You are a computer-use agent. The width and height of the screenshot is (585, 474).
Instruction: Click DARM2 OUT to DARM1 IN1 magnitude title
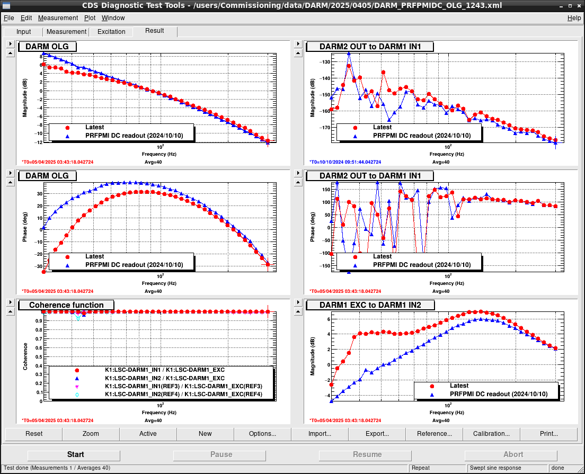coord(370,47)
